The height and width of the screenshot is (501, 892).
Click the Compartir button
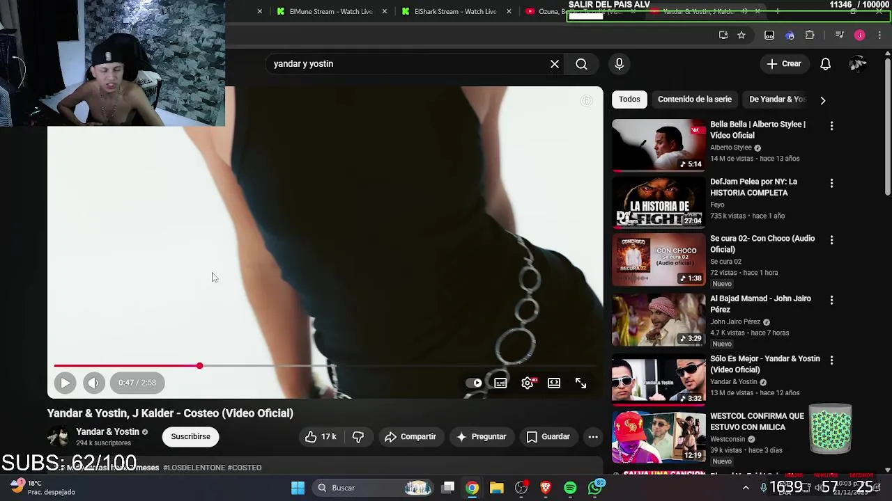click(x=410, y=437)
